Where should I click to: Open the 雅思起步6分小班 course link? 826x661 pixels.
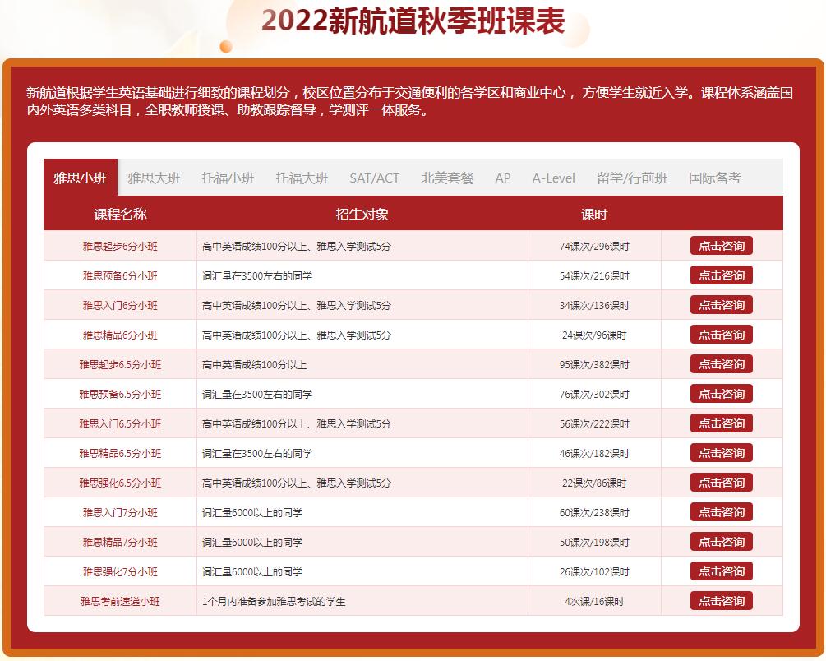pyautogui.click(x=120, y=246)
